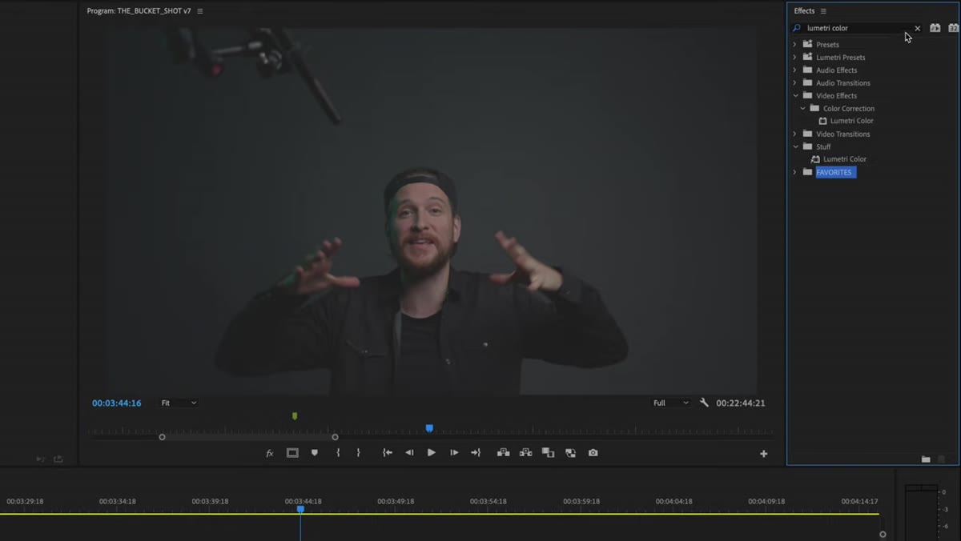The image size is (961, 541).
Task: Select the Presets bin label
Action: [827, 45]
